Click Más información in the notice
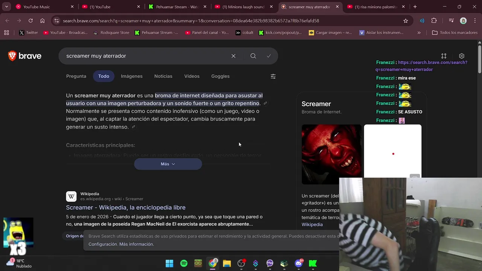This screenshot has height=271, width=482. (136, 244)
